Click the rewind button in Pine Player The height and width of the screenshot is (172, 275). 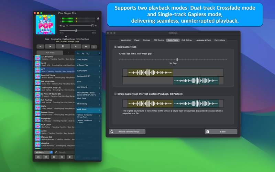[40, 47]
